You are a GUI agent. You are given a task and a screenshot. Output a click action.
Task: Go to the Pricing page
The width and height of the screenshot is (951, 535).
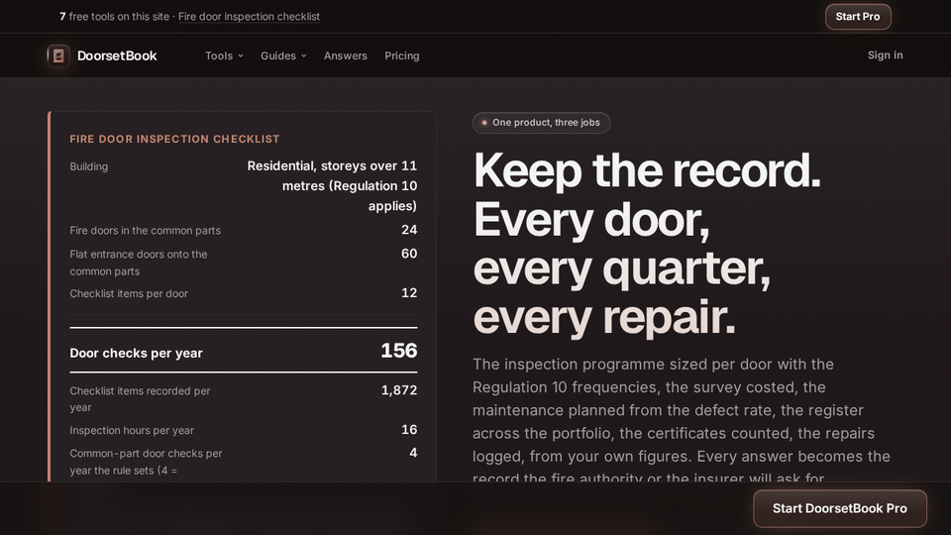point(401,55)
